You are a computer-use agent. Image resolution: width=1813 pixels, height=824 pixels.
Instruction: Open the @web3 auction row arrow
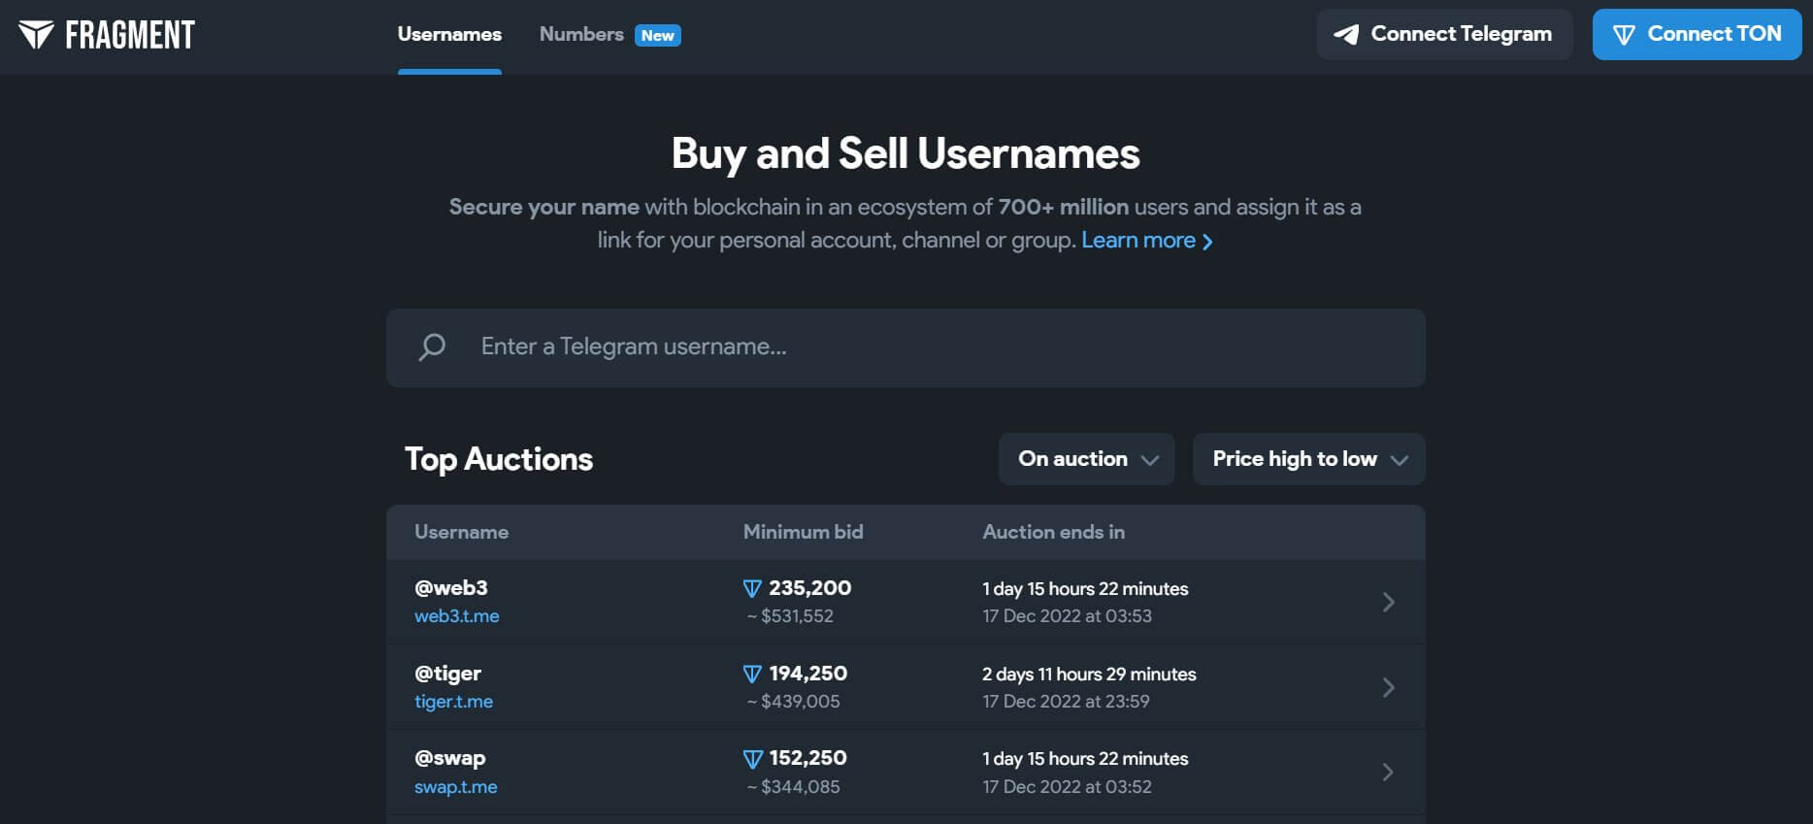(1388, 602)
